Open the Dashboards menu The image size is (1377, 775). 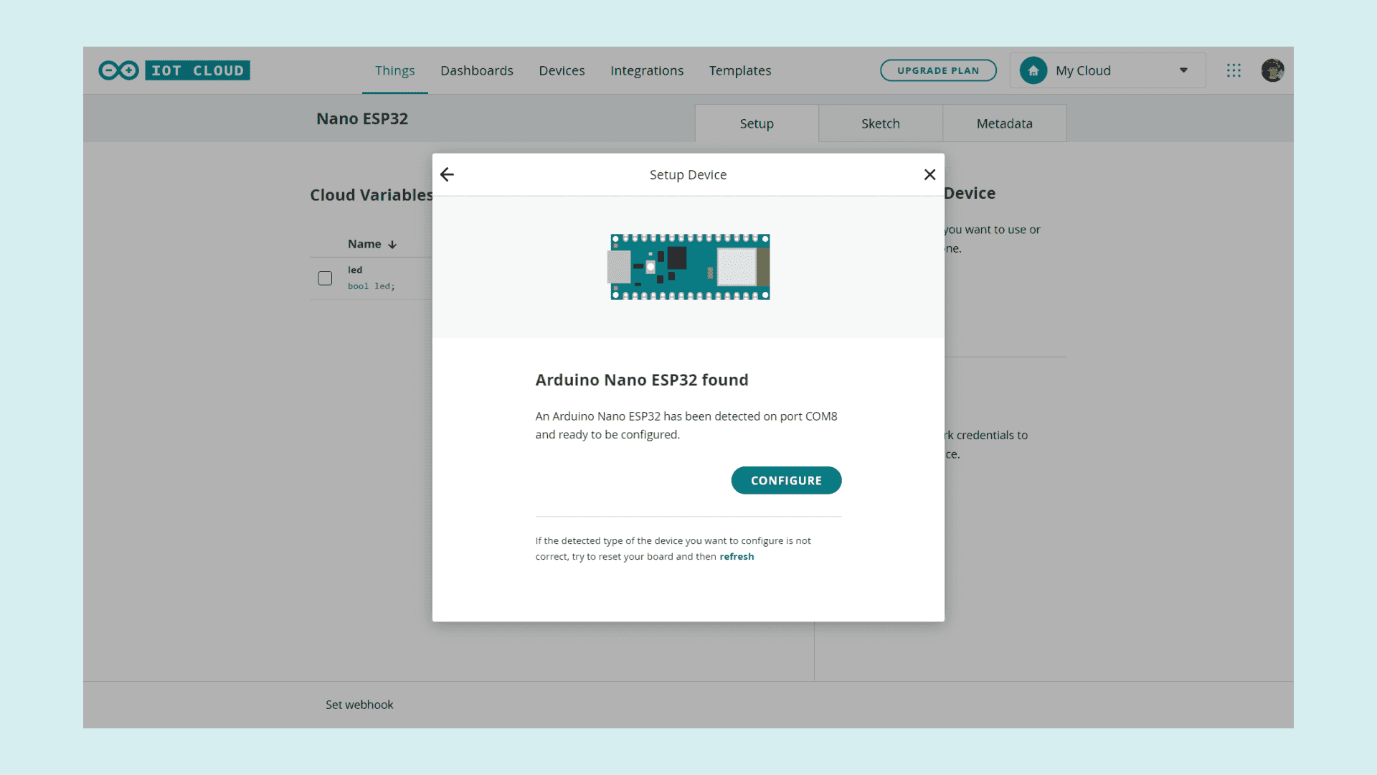point(477,70)
